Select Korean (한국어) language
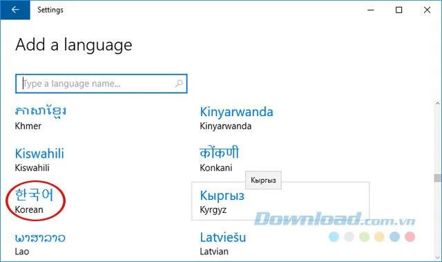442x262 pixels. coord(34,201)
